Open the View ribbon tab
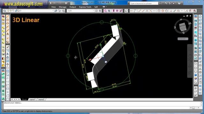The height and width of the screenshot is (114, 204). pos(54,7)
